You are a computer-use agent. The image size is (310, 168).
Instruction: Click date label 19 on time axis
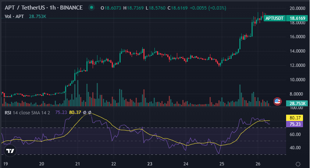pos(6,164)
